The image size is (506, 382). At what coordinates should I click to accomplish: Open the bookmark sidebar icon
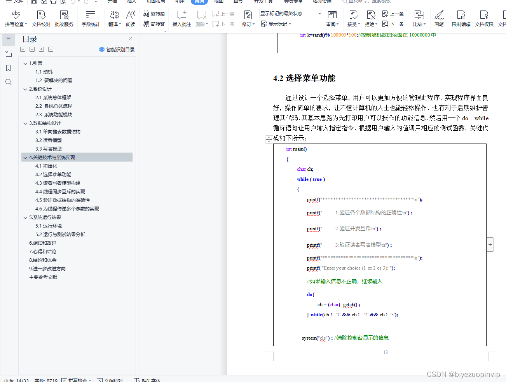pos(9,68)
